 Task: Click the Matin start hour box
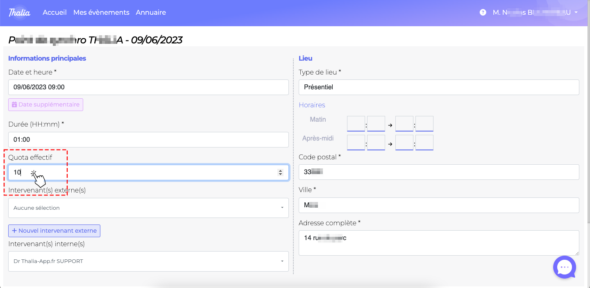click(356, 123)
